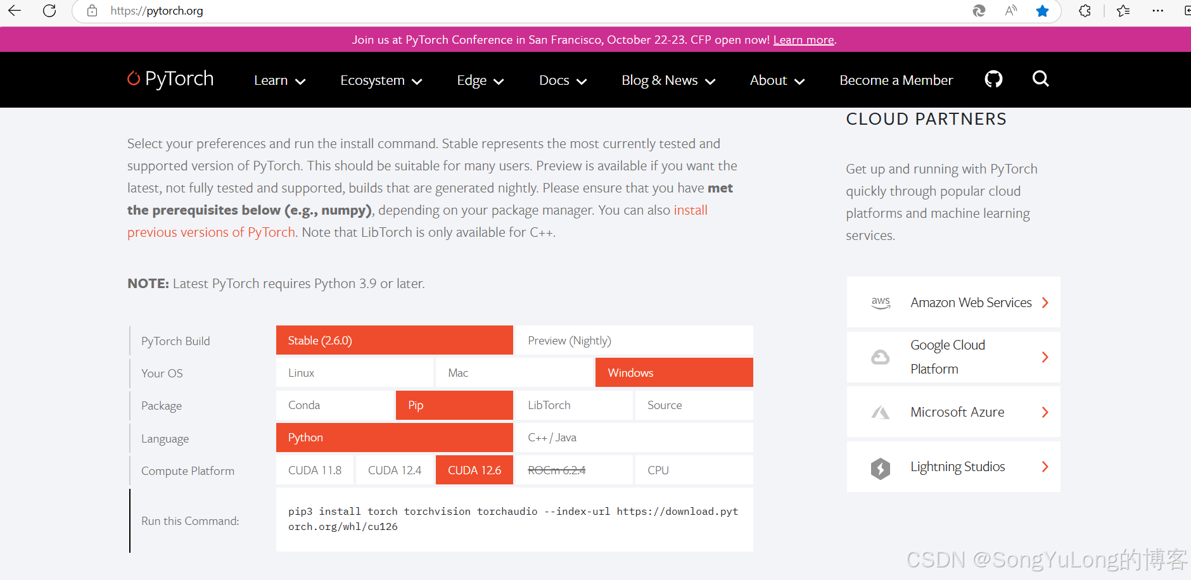Click the struck-through ROCm 6.2.4 option

574,470
